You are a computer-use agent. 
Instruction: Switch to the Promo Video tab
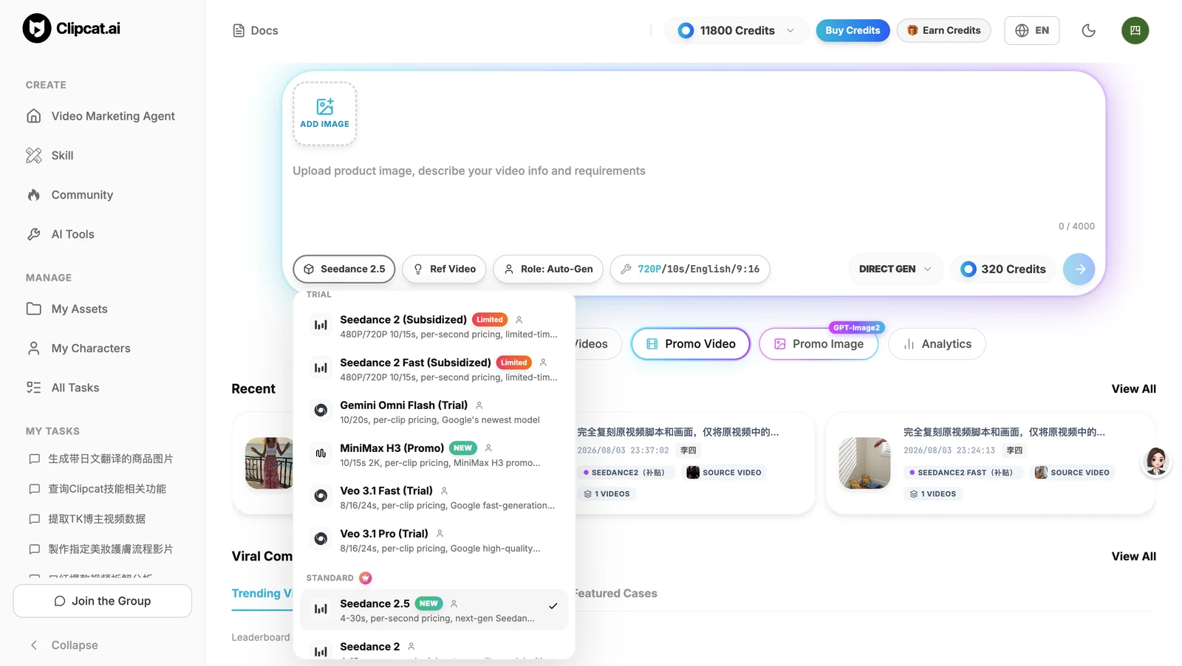691,344
